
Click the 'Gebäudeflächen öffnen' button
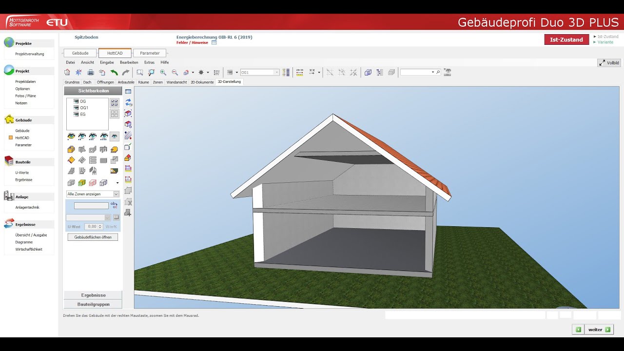(x=93, y=237)
